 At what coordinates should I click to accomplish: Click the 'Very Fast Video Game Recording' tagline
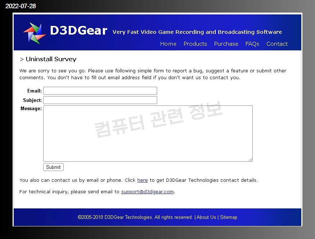[x=197, y=32]
